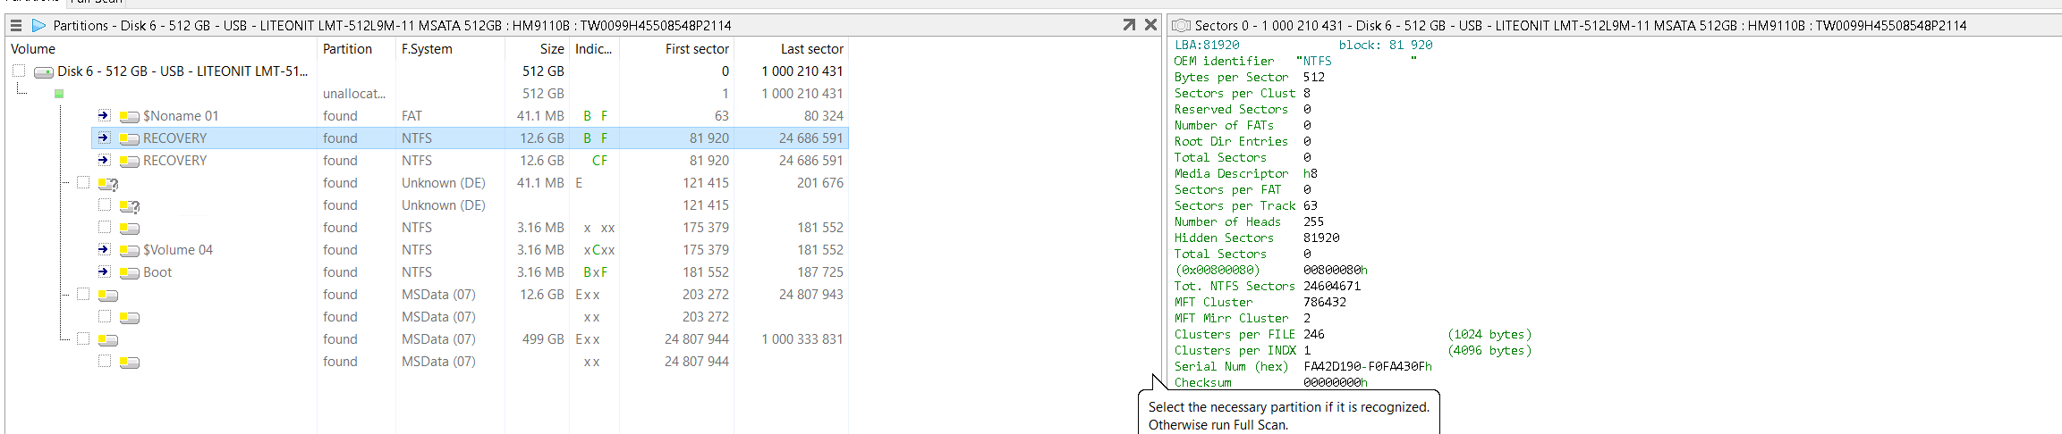Click the FAT file system cell

coord(412,116)
